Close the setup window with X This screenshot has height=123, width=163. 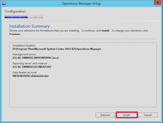click(x=158, y=3)
